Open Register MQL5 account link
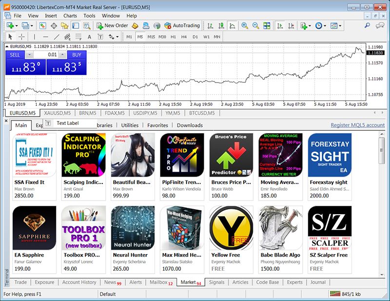The height and width of the screenshot is (301, 390). pos(357,125)
